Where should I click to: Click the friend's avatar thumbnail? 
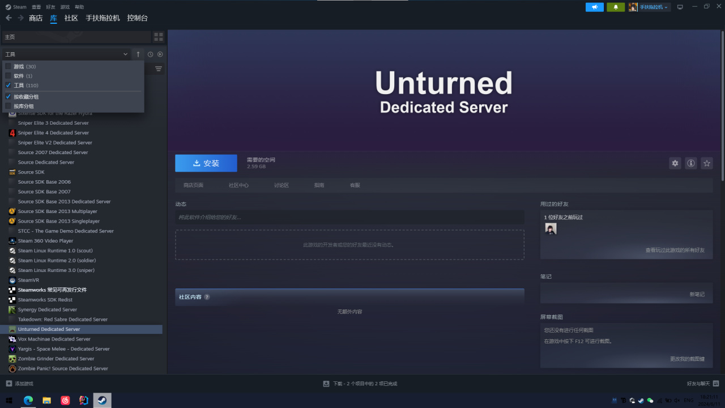coord(551,228)
